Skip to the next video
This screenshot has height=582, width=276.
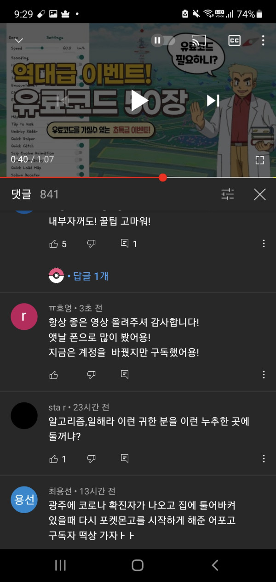click(213, 100)
